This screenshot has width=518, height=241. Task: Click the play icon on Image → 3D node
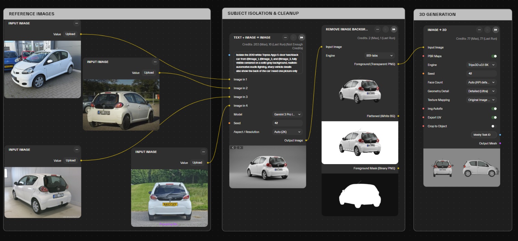point(488,30)
